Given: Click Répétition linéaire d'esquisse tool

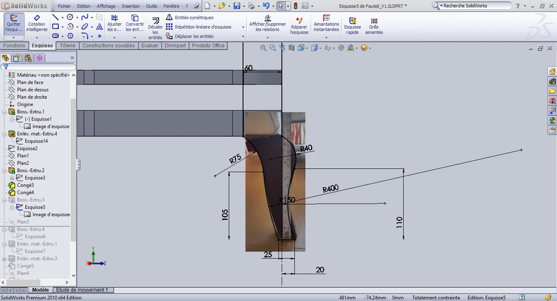Looking at the screenshot, I should tap(199, 27).
